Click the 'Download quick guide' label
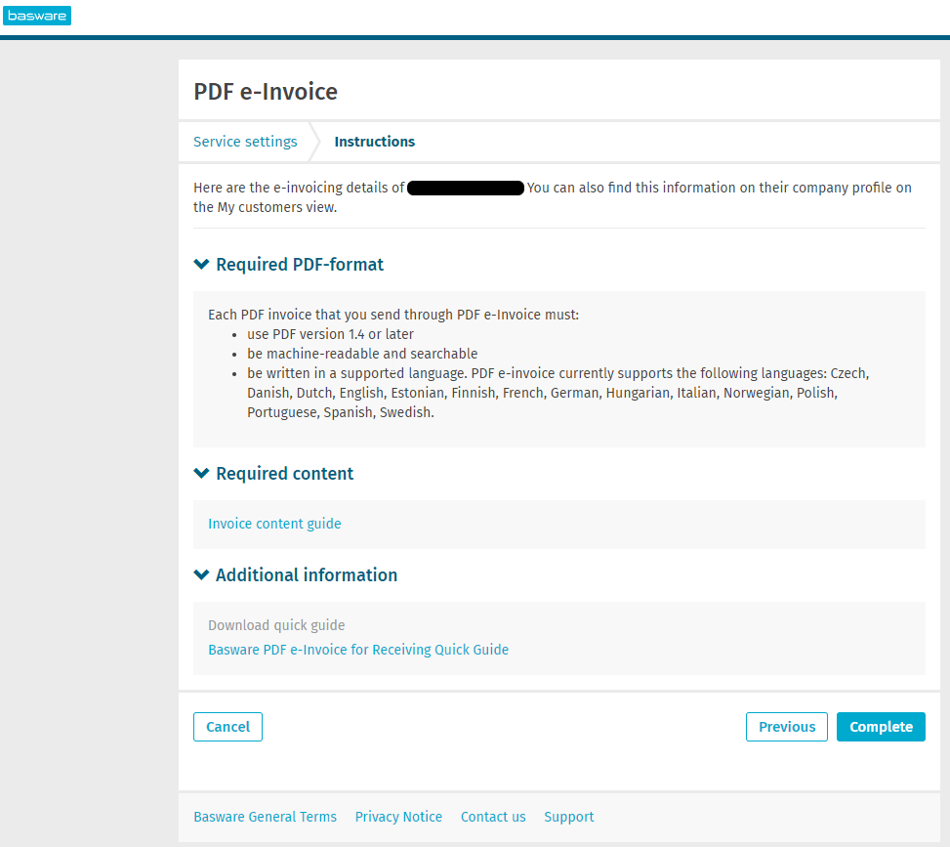The image size is (950, 847). point(276,625)
